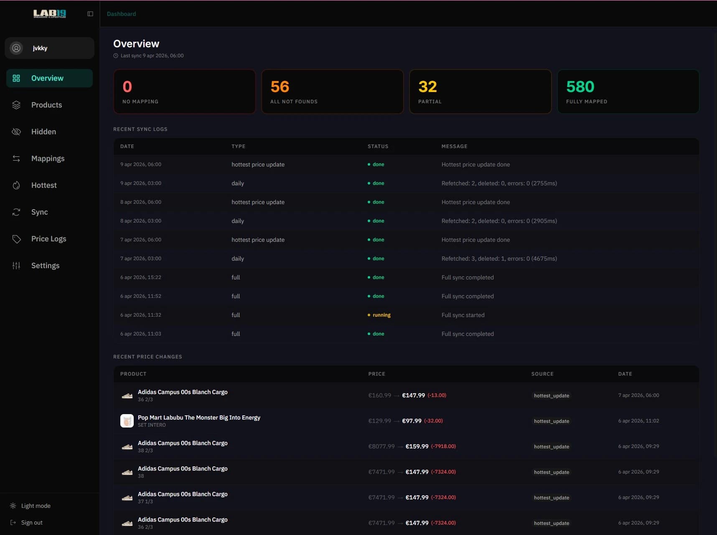Click the Products layers icon
The height and width of the screenshot is (535, 717).
tap(16, 105)
